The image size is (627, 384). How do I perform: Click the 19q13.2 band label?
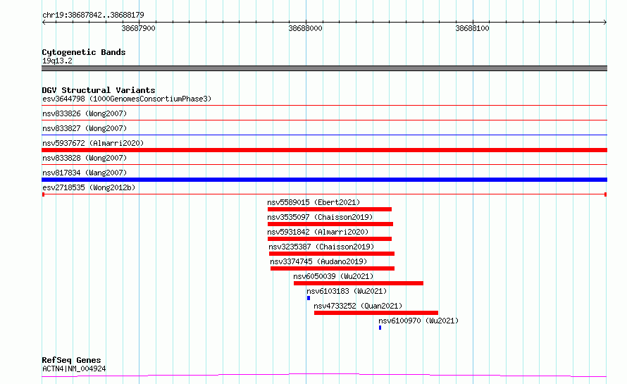tap(57, 61)
